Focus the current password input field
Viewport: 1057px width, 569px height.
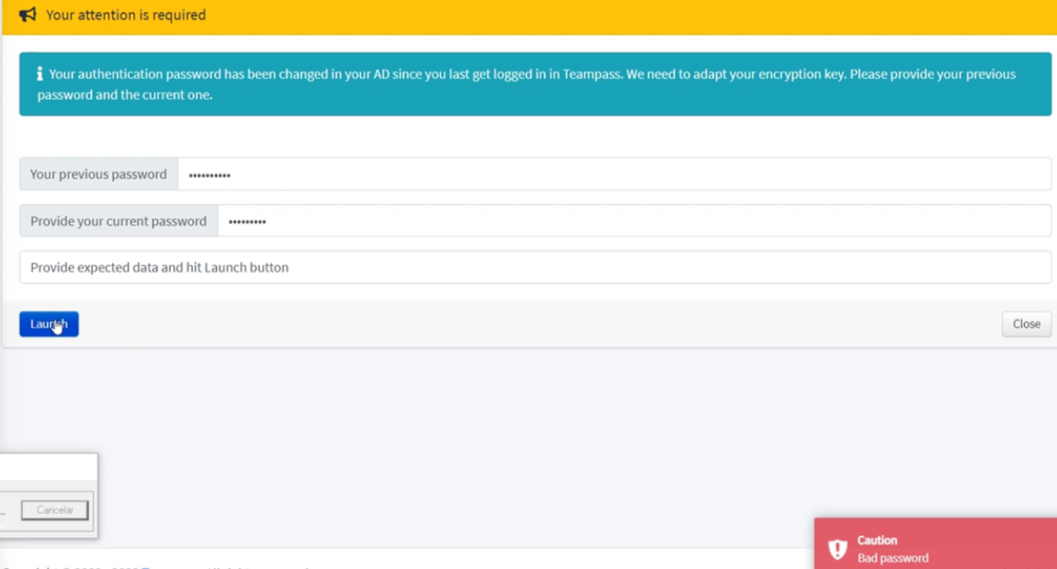[x=634, y=221]
